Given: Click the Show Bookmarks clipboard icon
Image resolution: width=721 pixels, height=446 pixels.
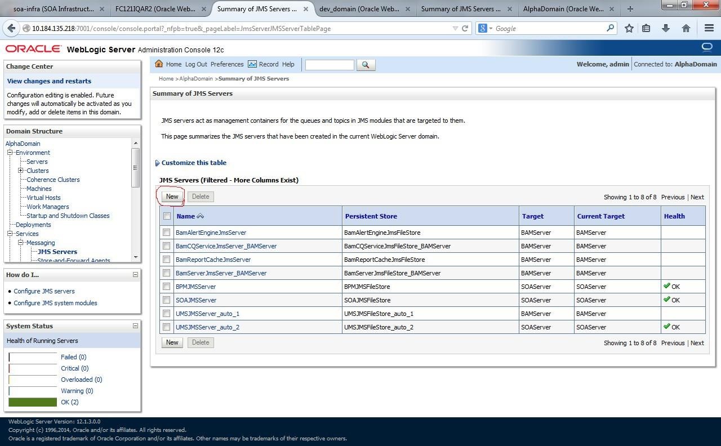Looking at the screenshot, I should pyautogui.click(x=646, y=28).
